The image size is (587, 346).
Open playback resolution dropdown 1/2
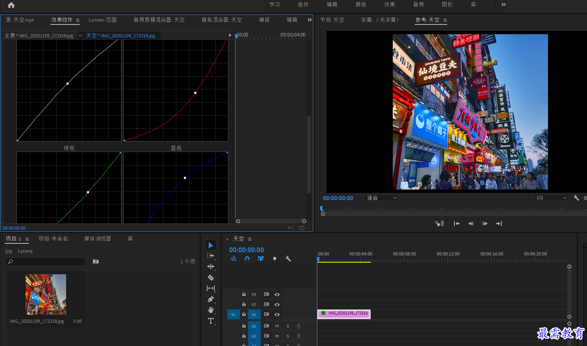click(551, 198)
